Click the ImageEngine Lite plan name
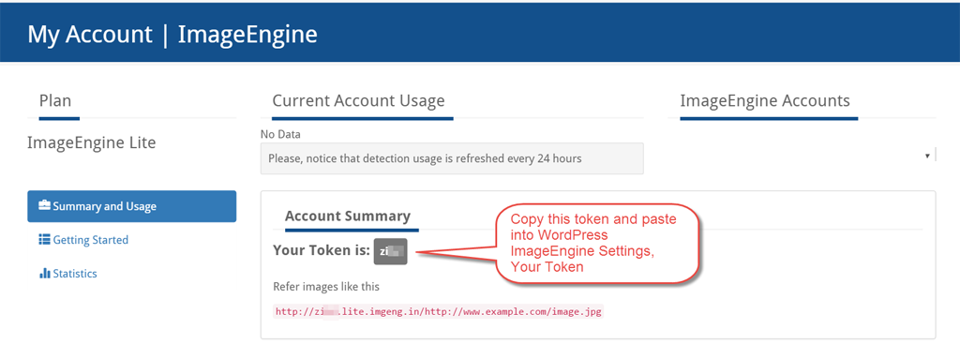Image resolution: width=960 pixels, height=359 pixels. [92, 142]
